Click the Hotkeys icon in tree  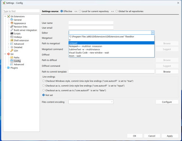click(12, 37)
